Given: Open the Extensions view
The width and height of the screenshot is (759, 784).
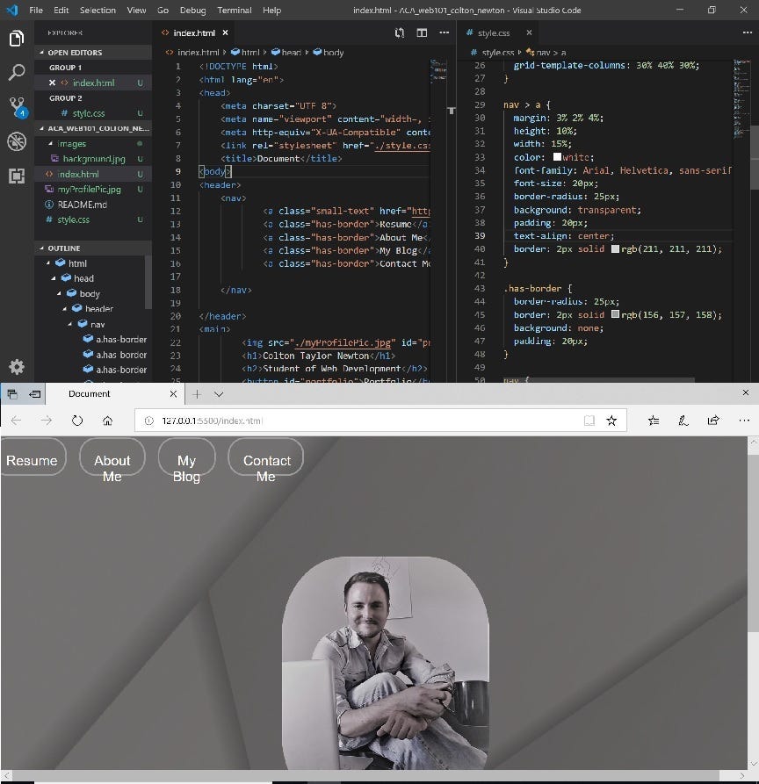Looking at the screenshot, I should 16,176.
